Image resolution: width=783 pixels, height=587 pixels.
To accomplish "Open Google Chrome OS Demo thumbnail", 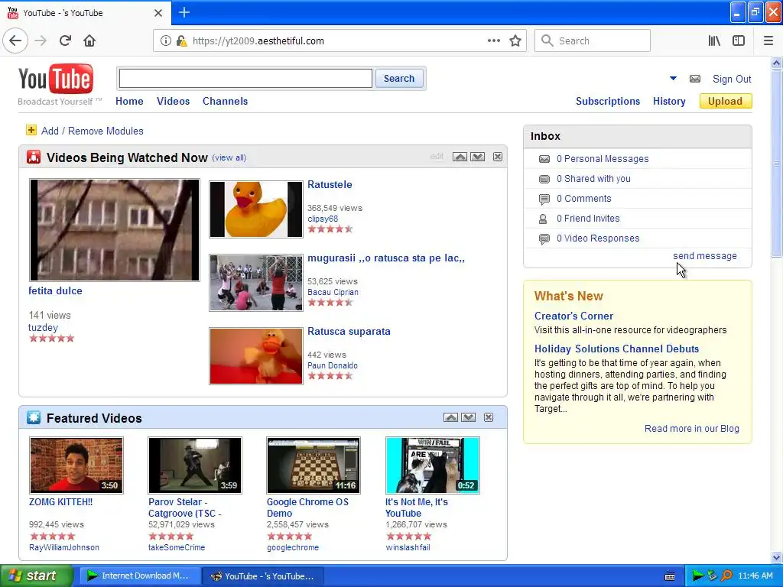I will (x=314, y=465).
